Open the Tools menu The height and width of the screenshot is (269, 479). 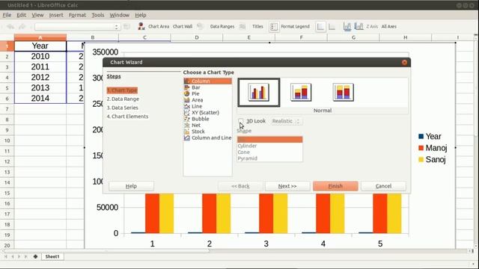click(x=98, y=15)
